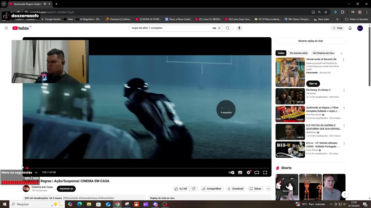This screenshot has width=371, height=208.
Task: Open the Quebrando as Regras Film Plus Action video
Action: pos(290,114)
